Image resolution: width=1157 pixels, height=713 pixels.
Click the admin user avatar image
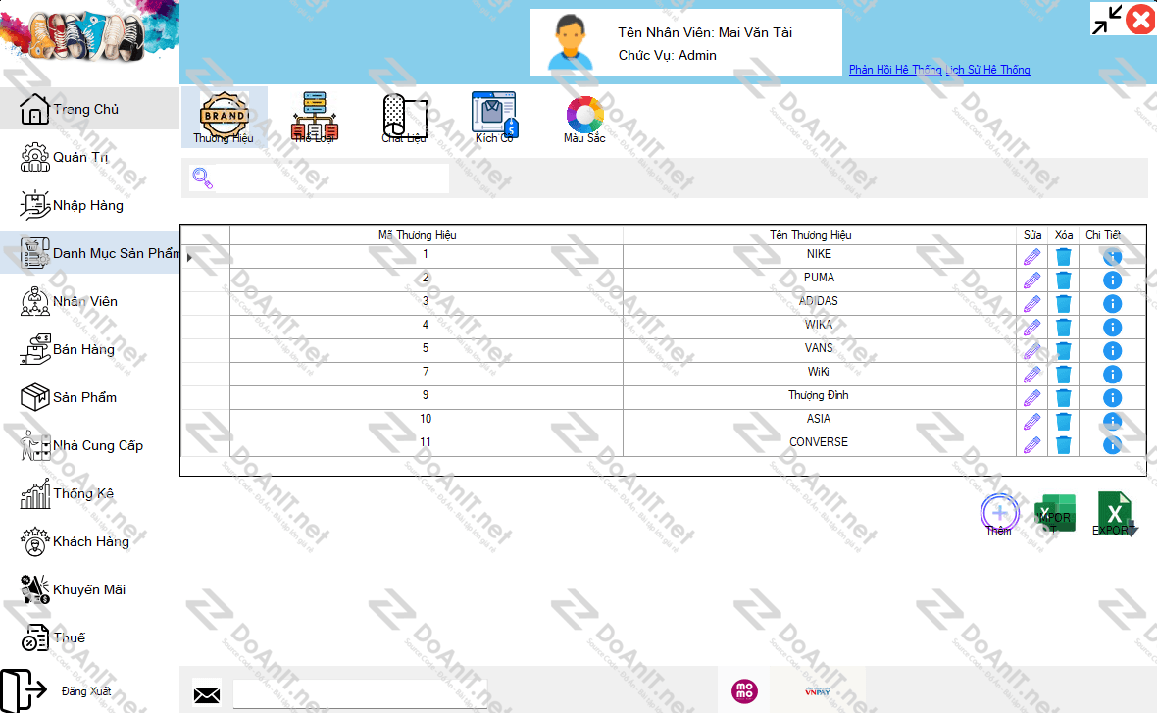(571, 43)
